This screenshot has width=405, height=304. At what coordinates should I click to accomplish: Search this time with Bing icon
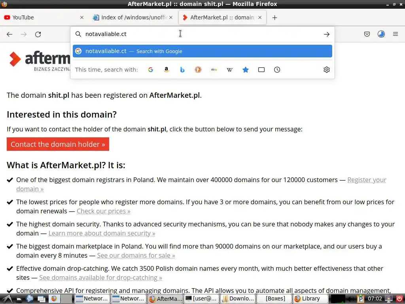(x=182, y=70)
